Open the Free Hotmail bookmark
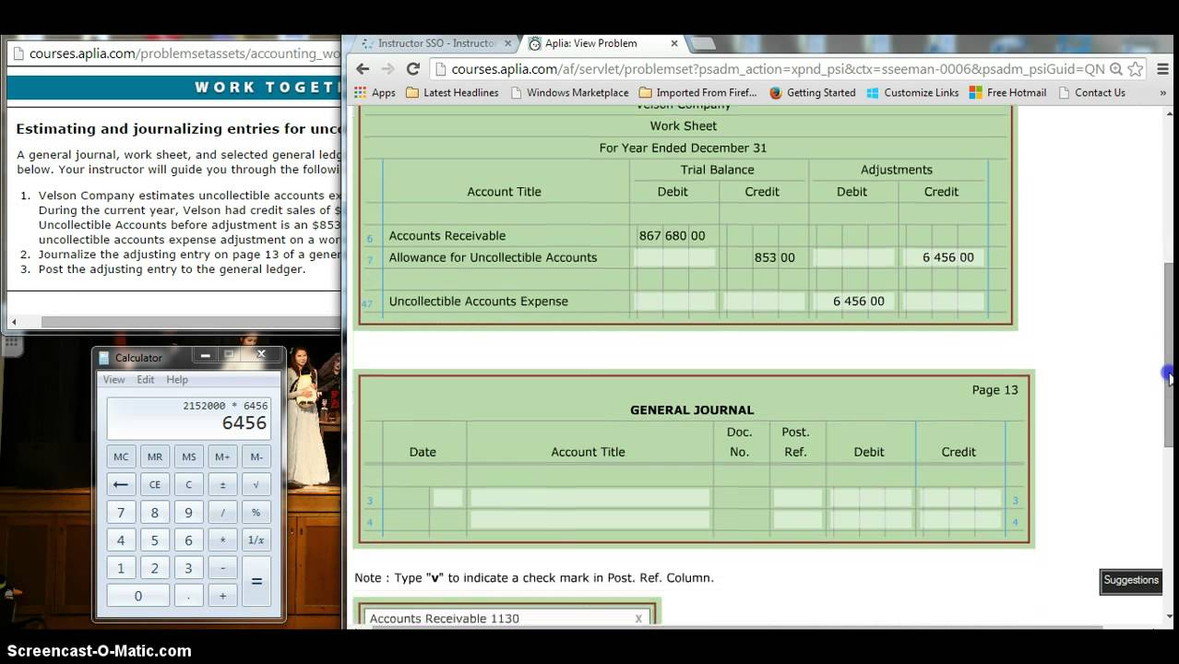The image size is (1179, 664). 1007,92
